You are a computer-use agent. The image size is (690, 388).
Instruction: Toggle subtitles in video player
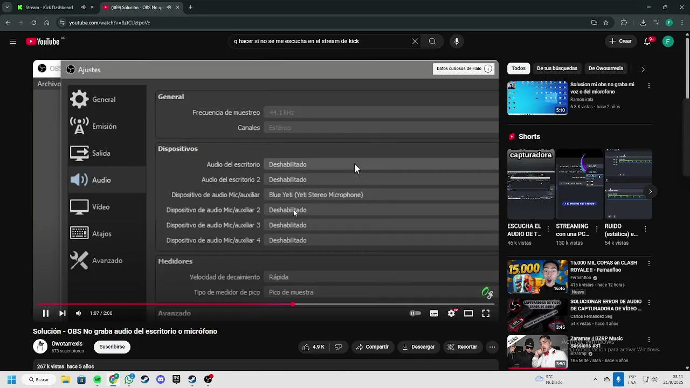(x=434, y=313)
